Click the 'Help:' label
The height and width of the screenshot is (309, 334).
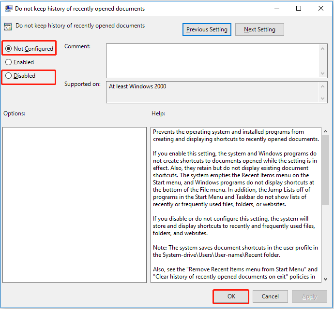pos(158,113)
